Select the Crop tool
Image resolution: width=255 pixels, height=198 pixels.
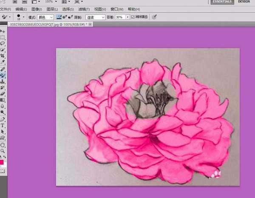(3, 56)
